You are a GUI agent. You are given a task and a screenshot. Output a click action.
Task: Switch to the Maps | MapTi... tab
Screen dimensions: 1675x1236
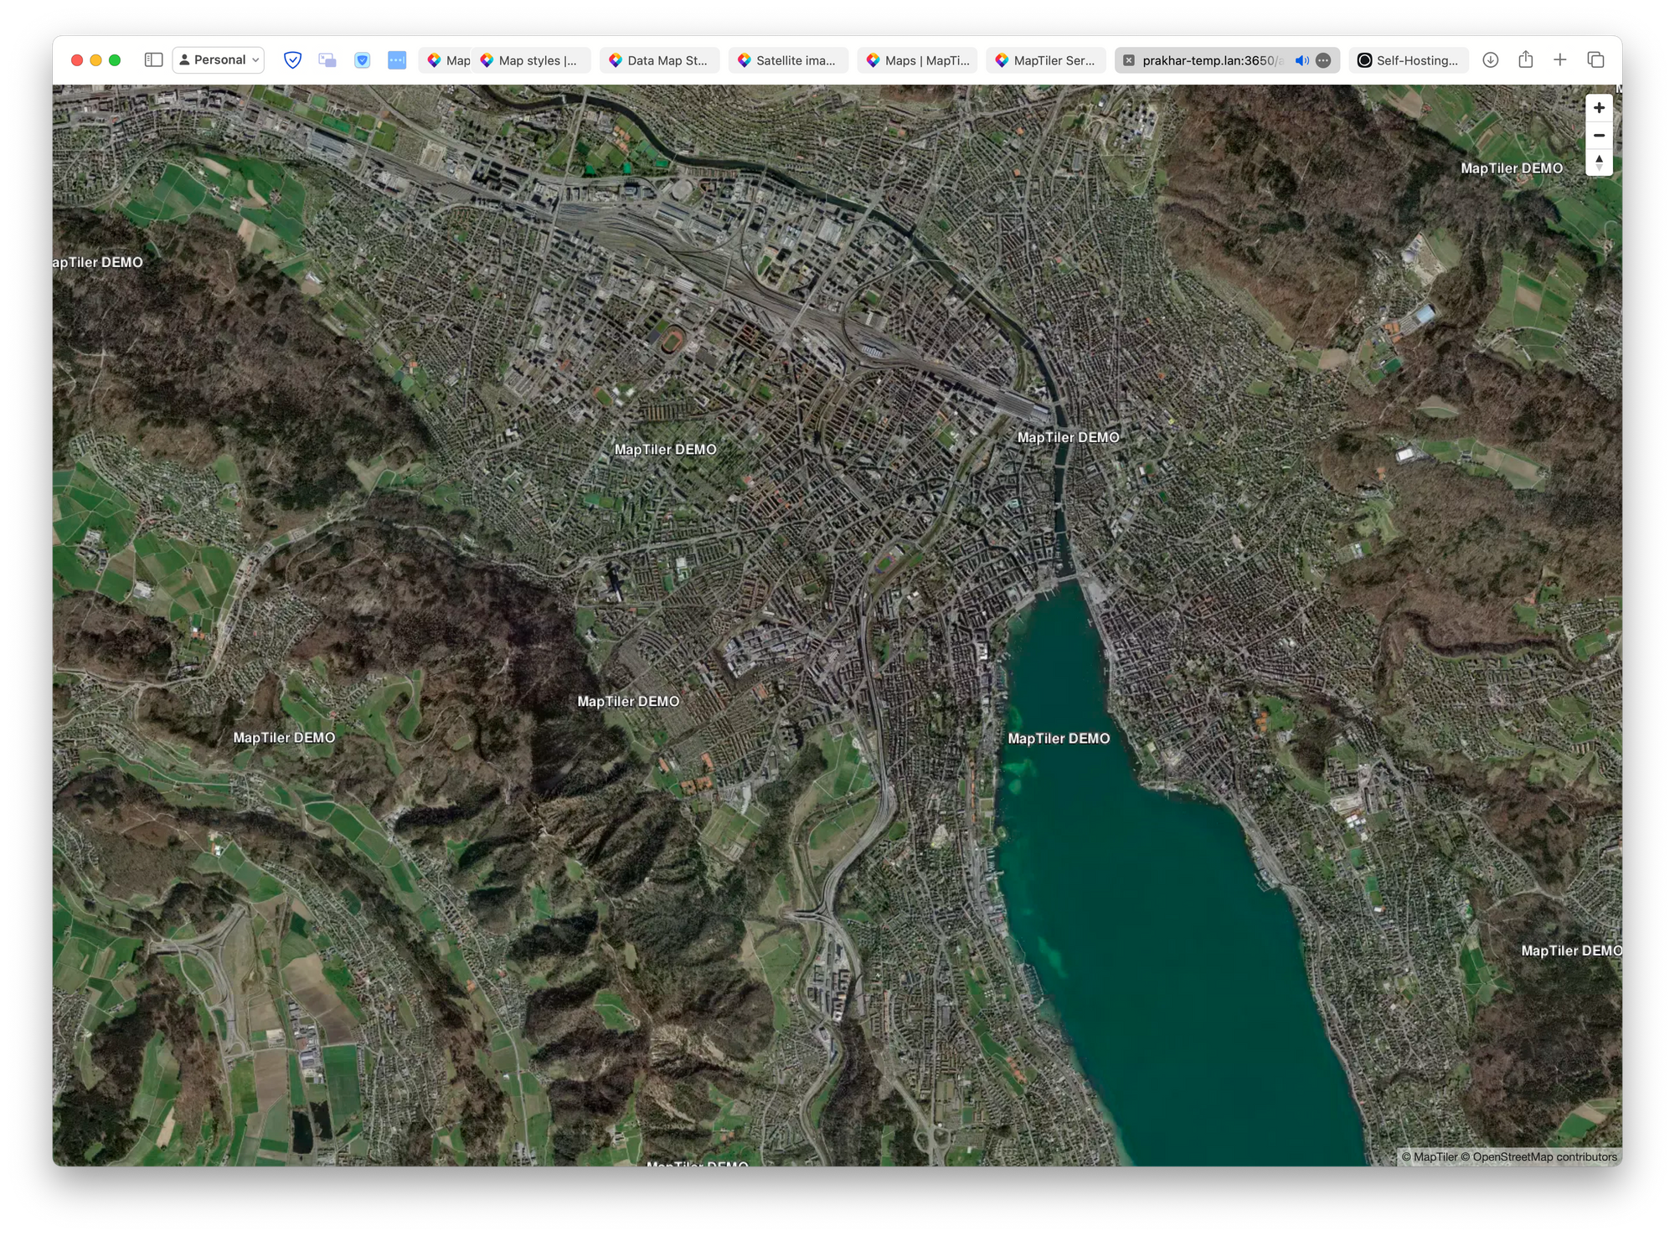pyautogui.click(x=917, y=60)
